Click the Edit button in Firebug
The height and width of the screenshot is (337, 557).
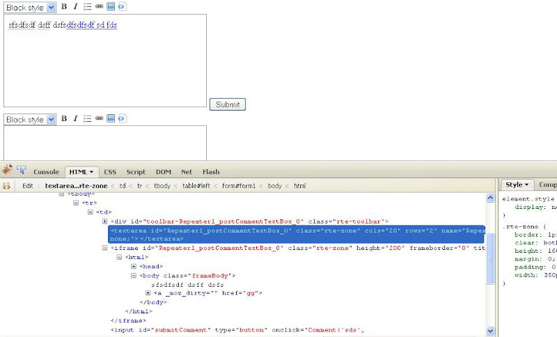point(28,186)
